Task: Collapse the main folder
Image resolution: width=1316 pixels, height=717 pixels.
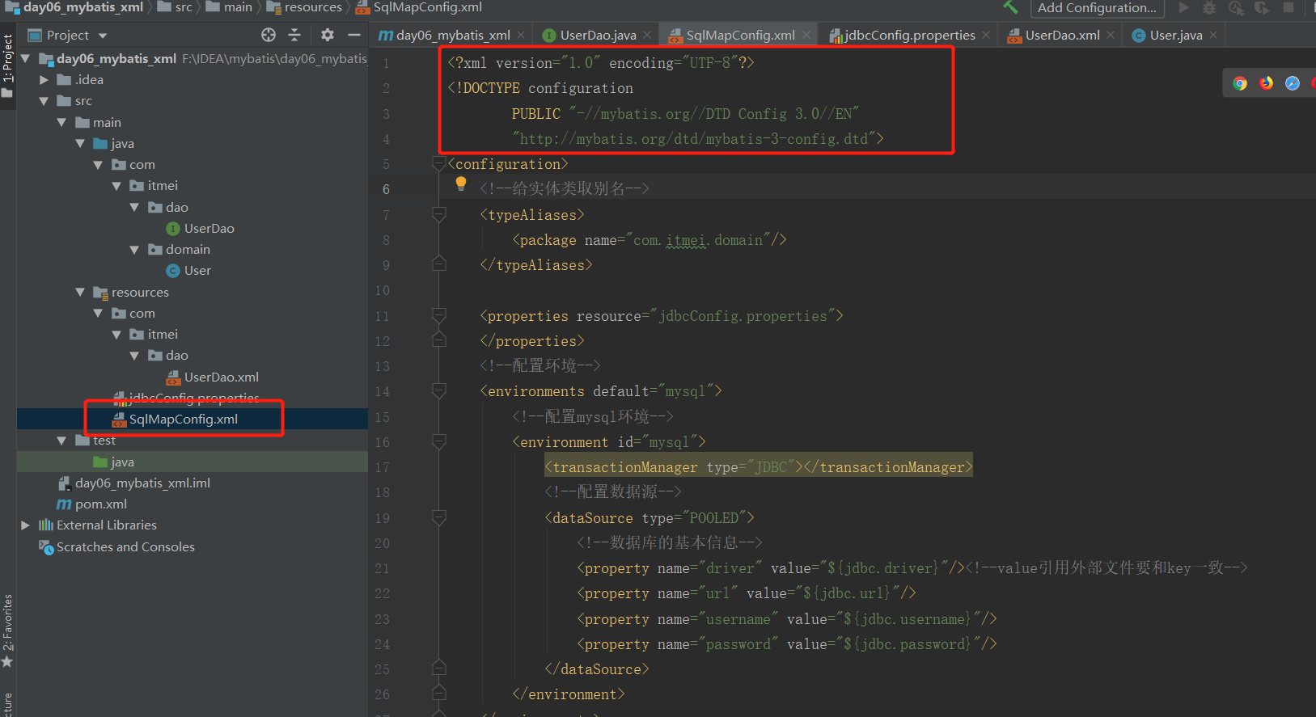Action: (61, 122)
